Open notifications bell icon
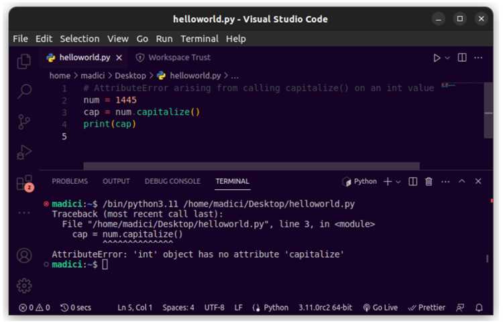The height and width of the screenshot is (326, 503). coord(479,308)
